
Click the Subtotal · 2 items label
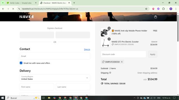click(x=108, y=68)
